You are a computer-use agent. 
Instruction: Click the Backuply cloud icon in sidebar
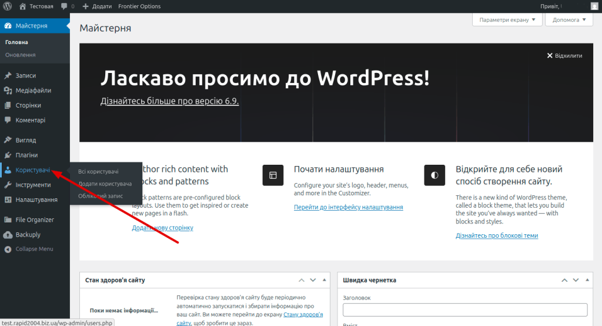pyautogui.click(x=8, y=235)
